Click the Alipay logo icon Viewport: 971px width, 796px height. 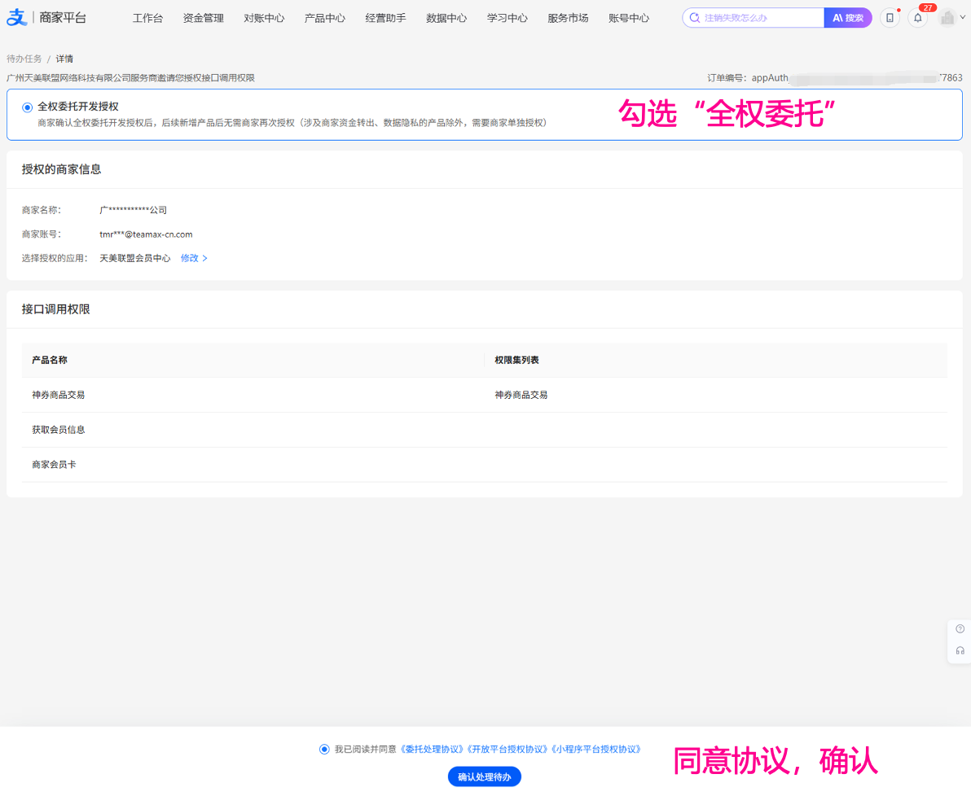click(16, 17)
